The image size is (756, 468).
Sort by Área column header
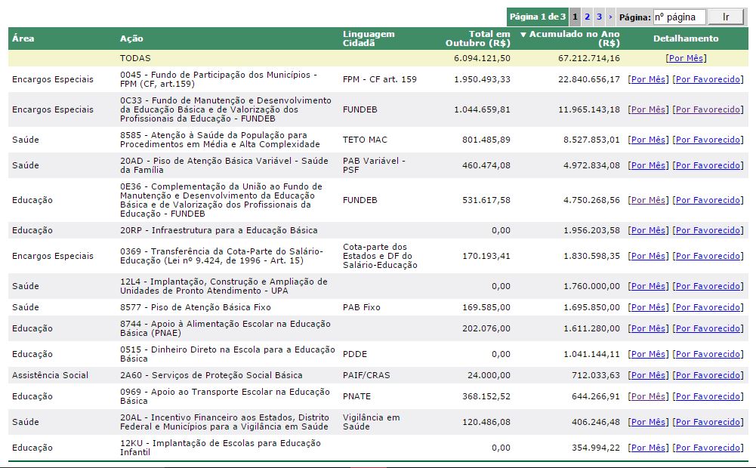[23, 38]
